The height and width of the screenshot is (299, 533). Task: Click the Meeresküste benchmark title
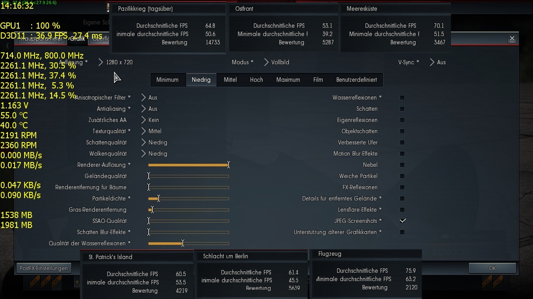pos(362,9)
